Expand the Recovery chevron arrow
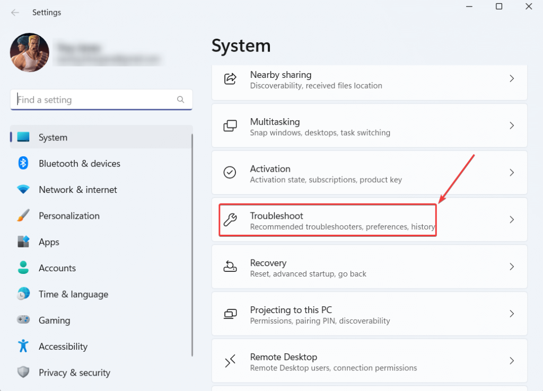This screenshot has height=391, width=543. click(x=512, y=266)
